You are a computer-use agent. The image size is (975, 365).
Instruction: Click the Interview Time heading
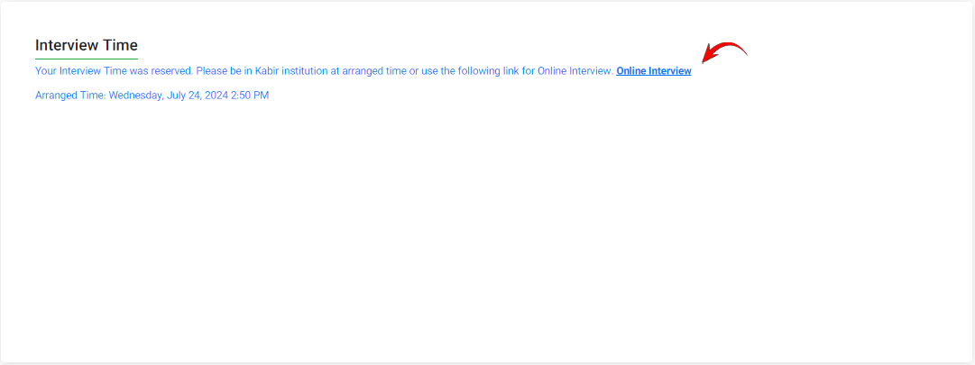87,45
